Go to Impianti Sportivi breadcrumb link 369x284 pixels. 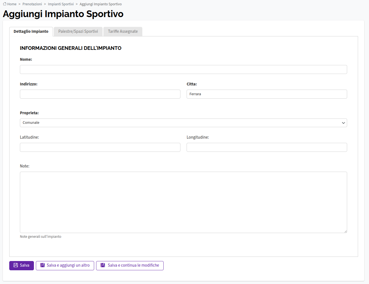tap(61, 4)
